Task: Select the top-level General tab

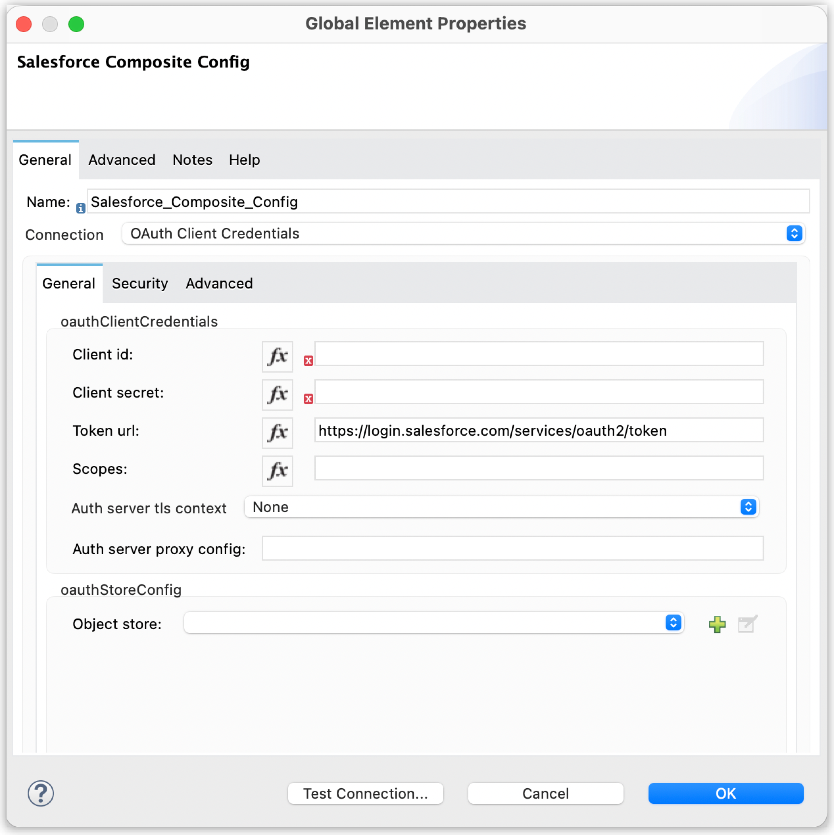Action: tap(45, 160)
